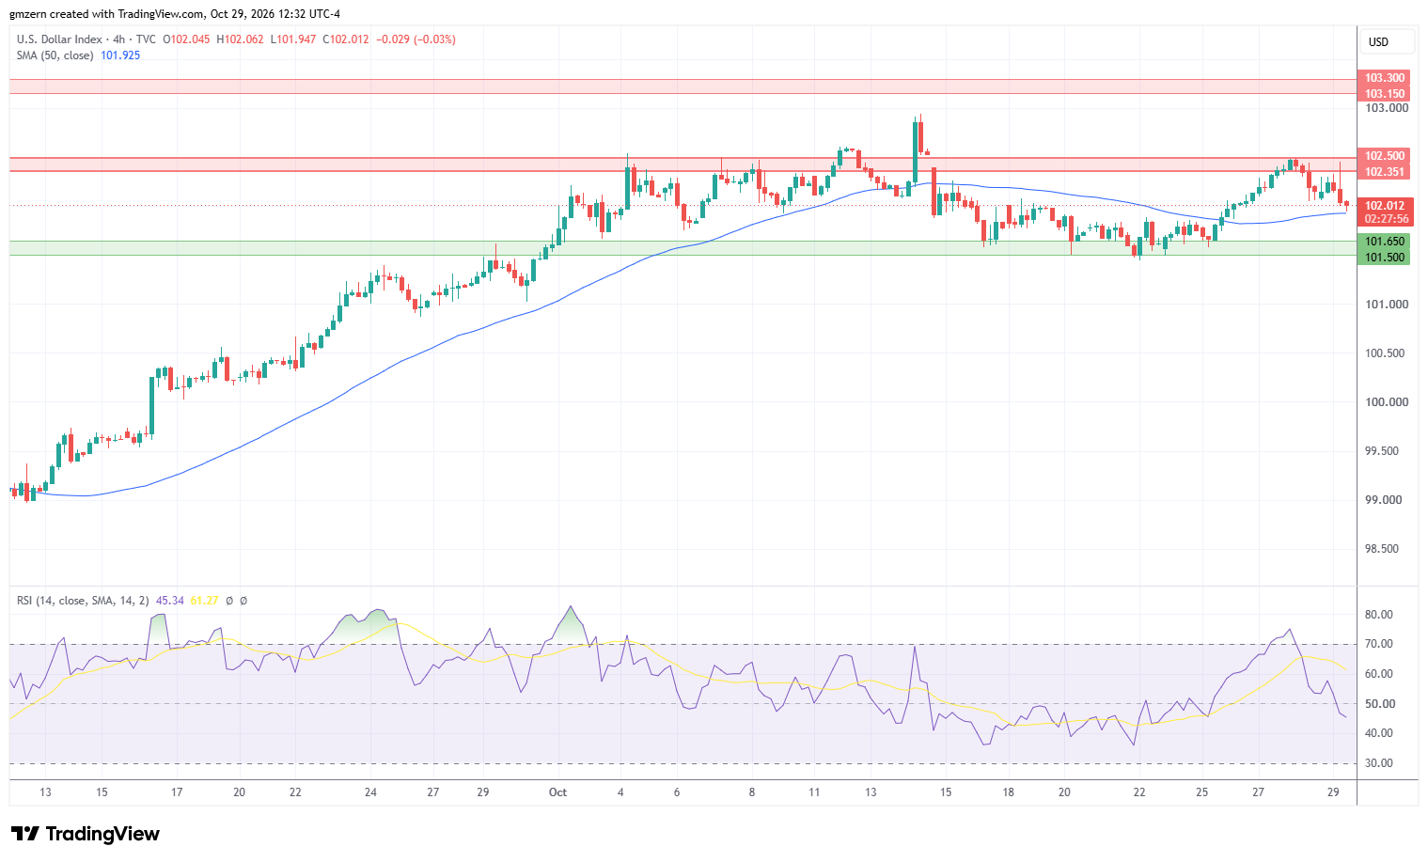Select the RSI moving average value 61.27

click(x=204, y=601)
